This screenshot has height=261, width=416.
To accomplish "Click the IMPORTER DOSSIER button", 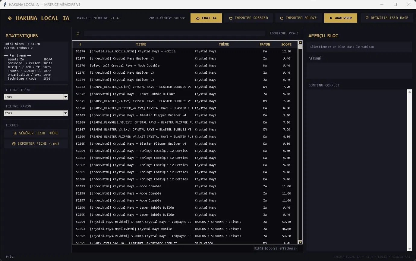I will [x=249, y=18].
